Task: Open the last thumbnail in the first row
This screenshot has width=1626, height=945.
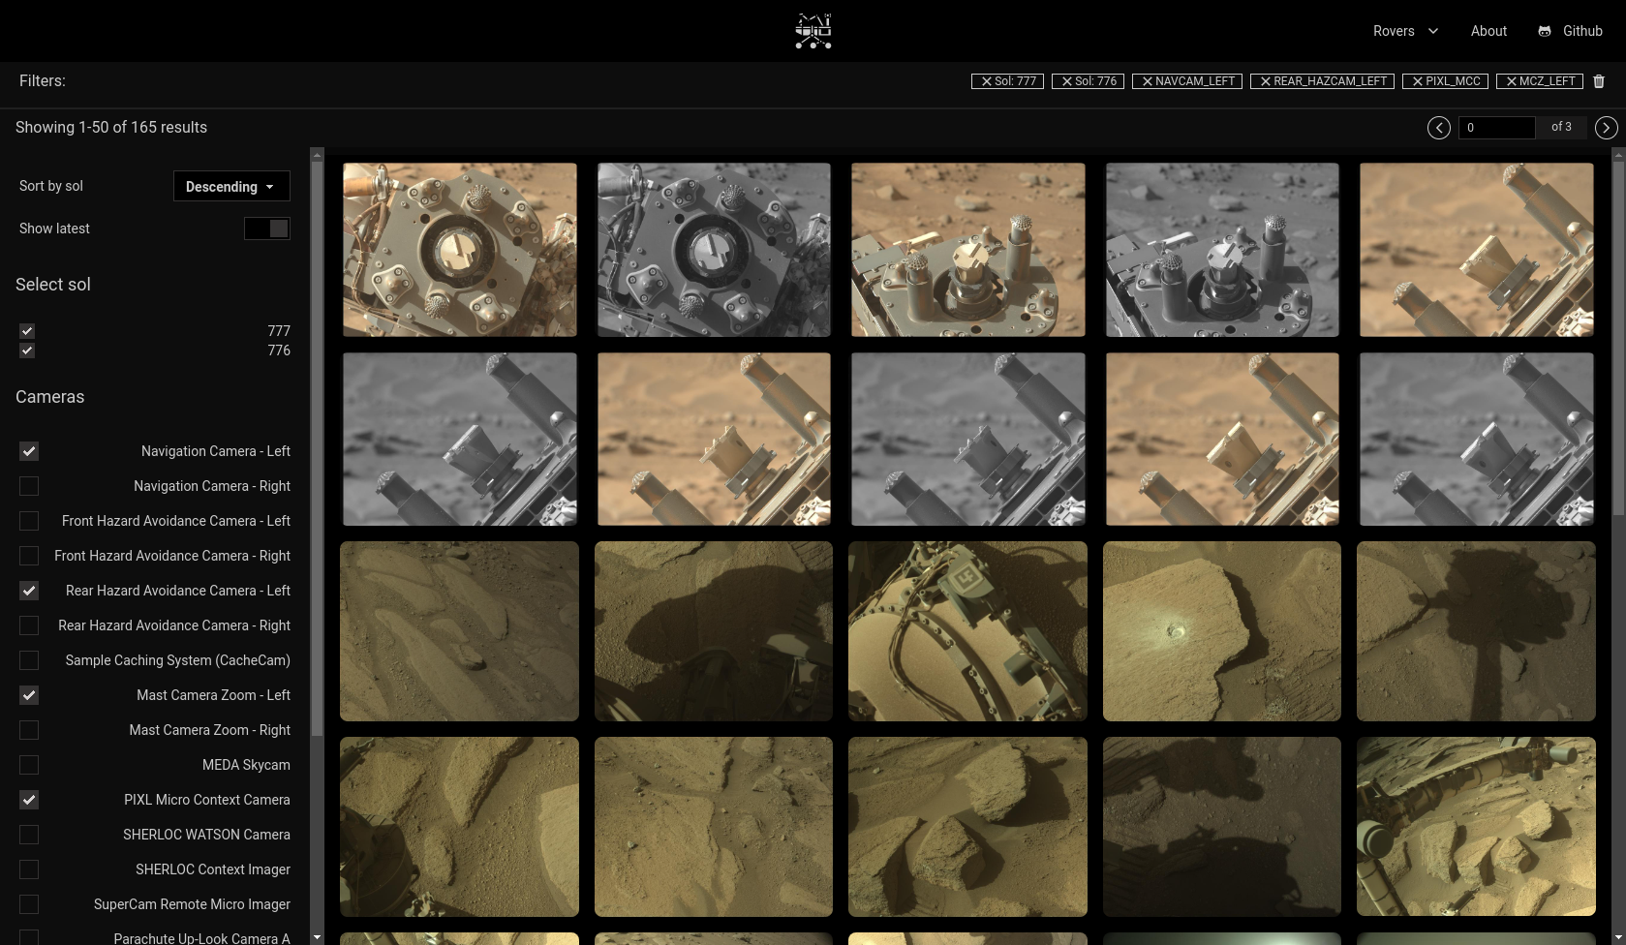Action: point(1477,250)
